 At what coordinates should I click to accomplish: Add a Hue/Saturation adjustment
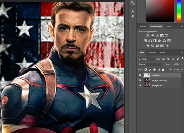point(145,41)
